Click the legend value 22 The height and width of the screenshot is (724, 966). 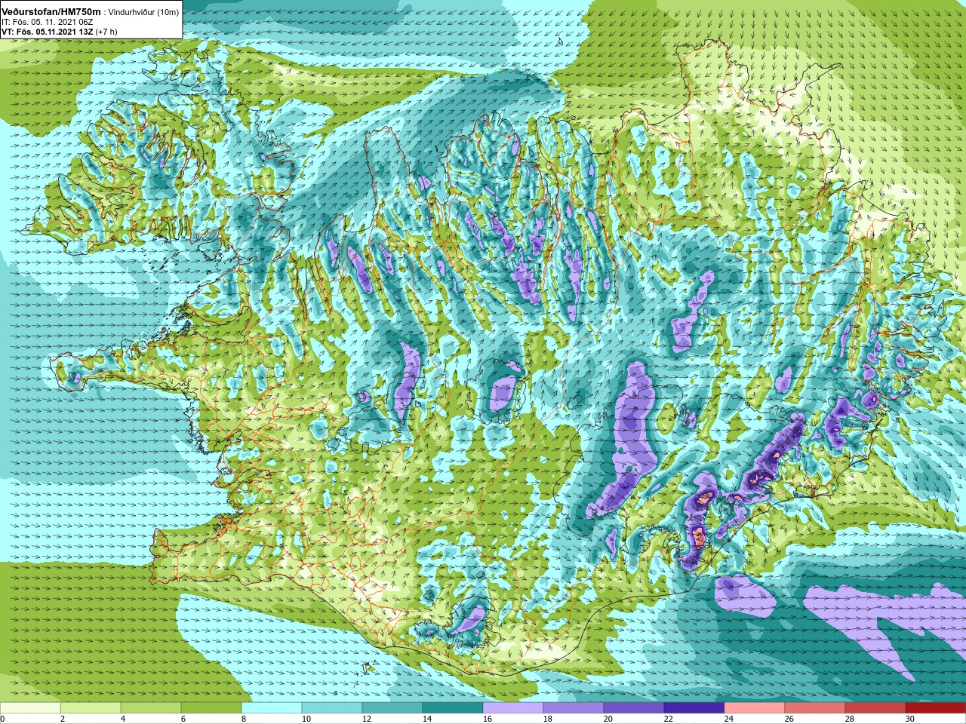(x=668, y=719)
